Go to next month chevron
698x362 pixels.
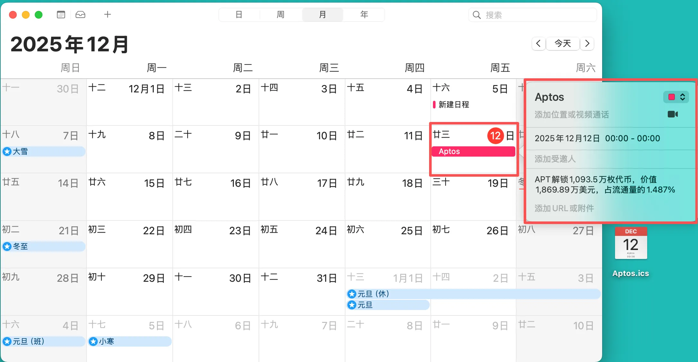click(x=587, y=43)
